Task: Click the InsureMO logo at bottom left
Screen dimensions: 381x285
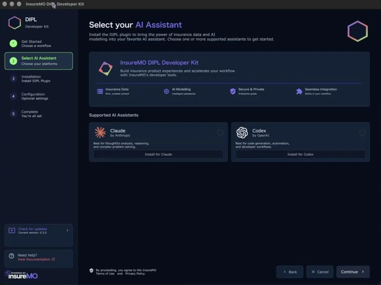Action: pos(21,275)
